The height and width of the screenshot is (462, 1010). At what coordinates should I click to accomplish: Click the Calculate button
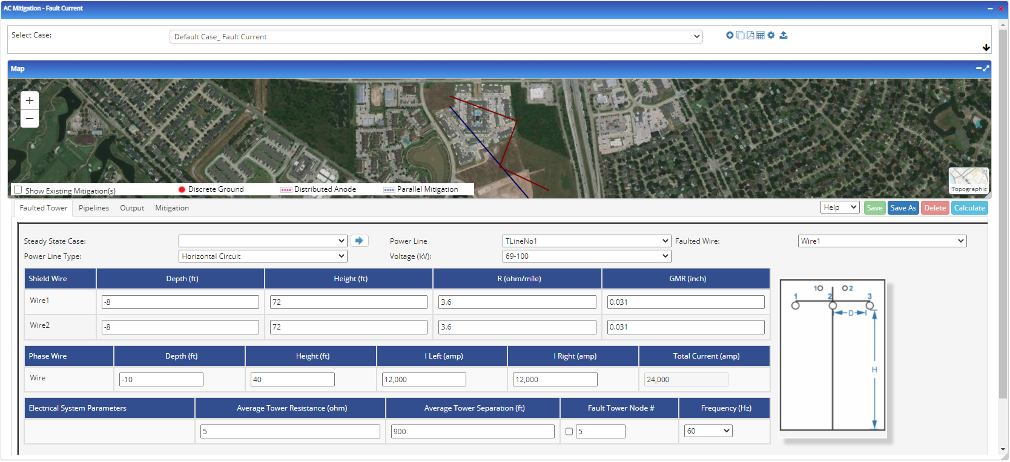969,208
